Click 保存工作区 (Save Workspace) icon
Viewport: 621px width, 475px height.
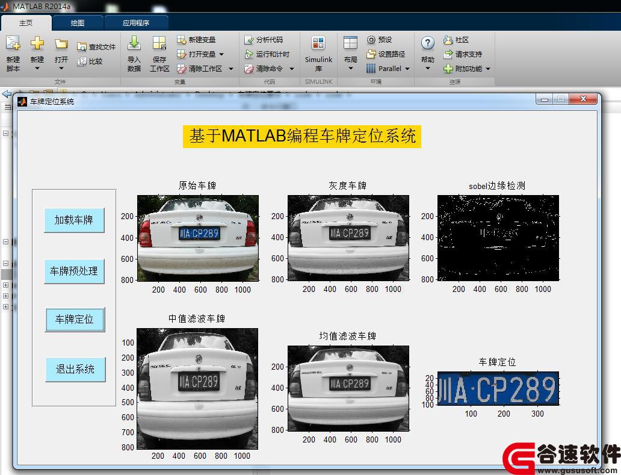[x=159, y=43]
